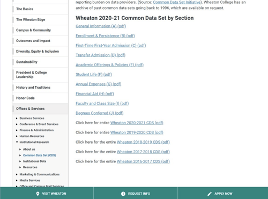This screenshot has width=268, height=199.
Task: Open Student Life (F) pdf
Action: click(94, 75)
